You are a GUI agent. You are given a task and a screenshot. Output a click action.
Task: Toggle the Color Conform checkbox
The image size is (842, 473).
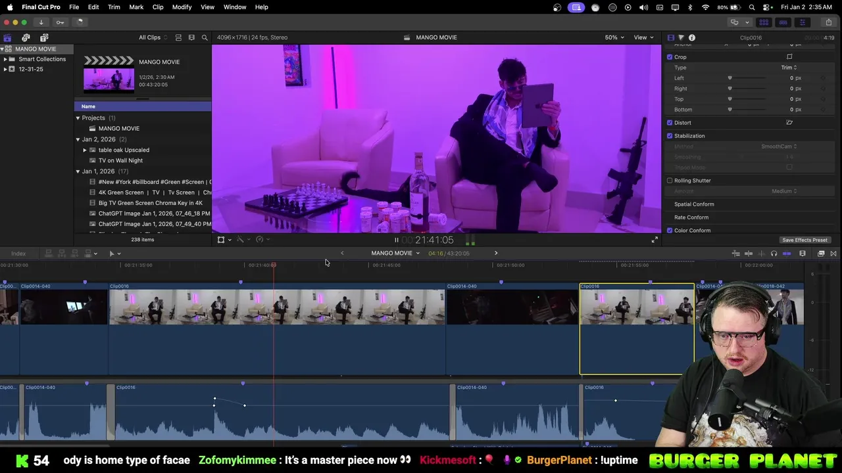(670, 231)
